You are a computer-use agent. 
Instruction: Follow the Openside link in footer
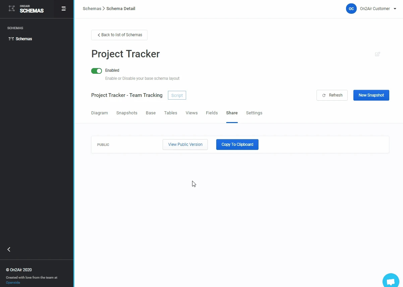pos(13,283)
